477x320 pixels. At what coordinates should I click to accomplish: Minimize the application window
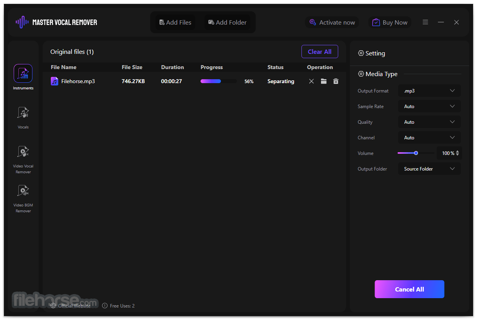pyautogui.click(x=441, y=22)
